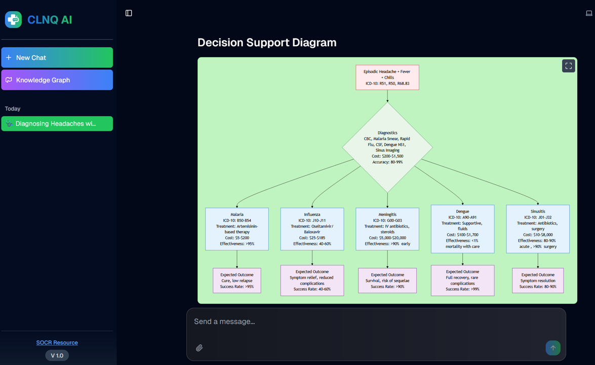The width and height of the screenshot is (595, 365).
Task: Click the Episodic Headache root node
Action: point(387,77)
